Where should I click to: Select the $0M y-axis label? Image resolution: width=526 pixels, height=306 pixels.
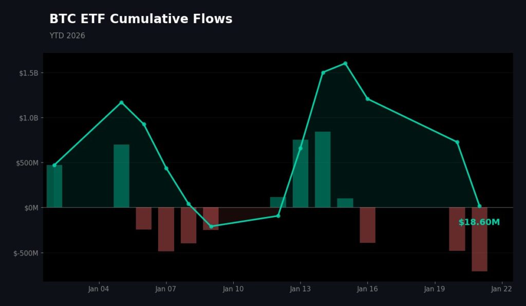tap(31, 208)
